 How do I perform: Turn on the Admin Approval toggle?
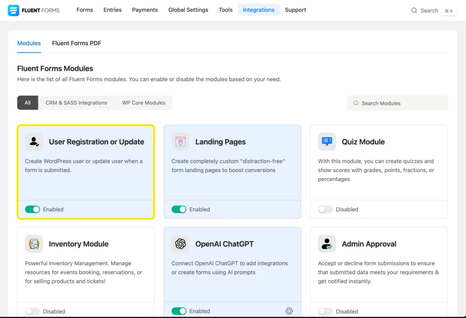click(325, 312)
